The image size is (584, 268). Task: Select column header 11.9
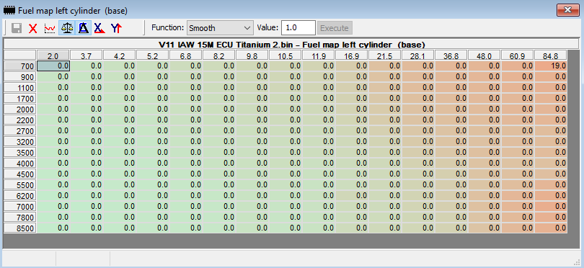click(318, 55)
